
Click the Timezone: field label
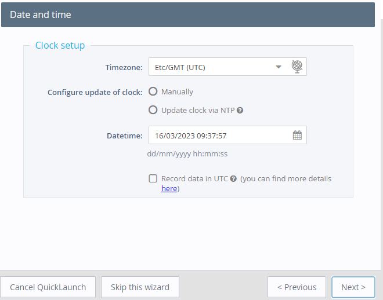point(124,67)
